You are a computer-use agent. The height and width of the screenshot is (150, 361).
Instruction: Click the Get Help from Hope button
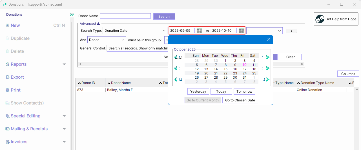click(x=336, y=19)
